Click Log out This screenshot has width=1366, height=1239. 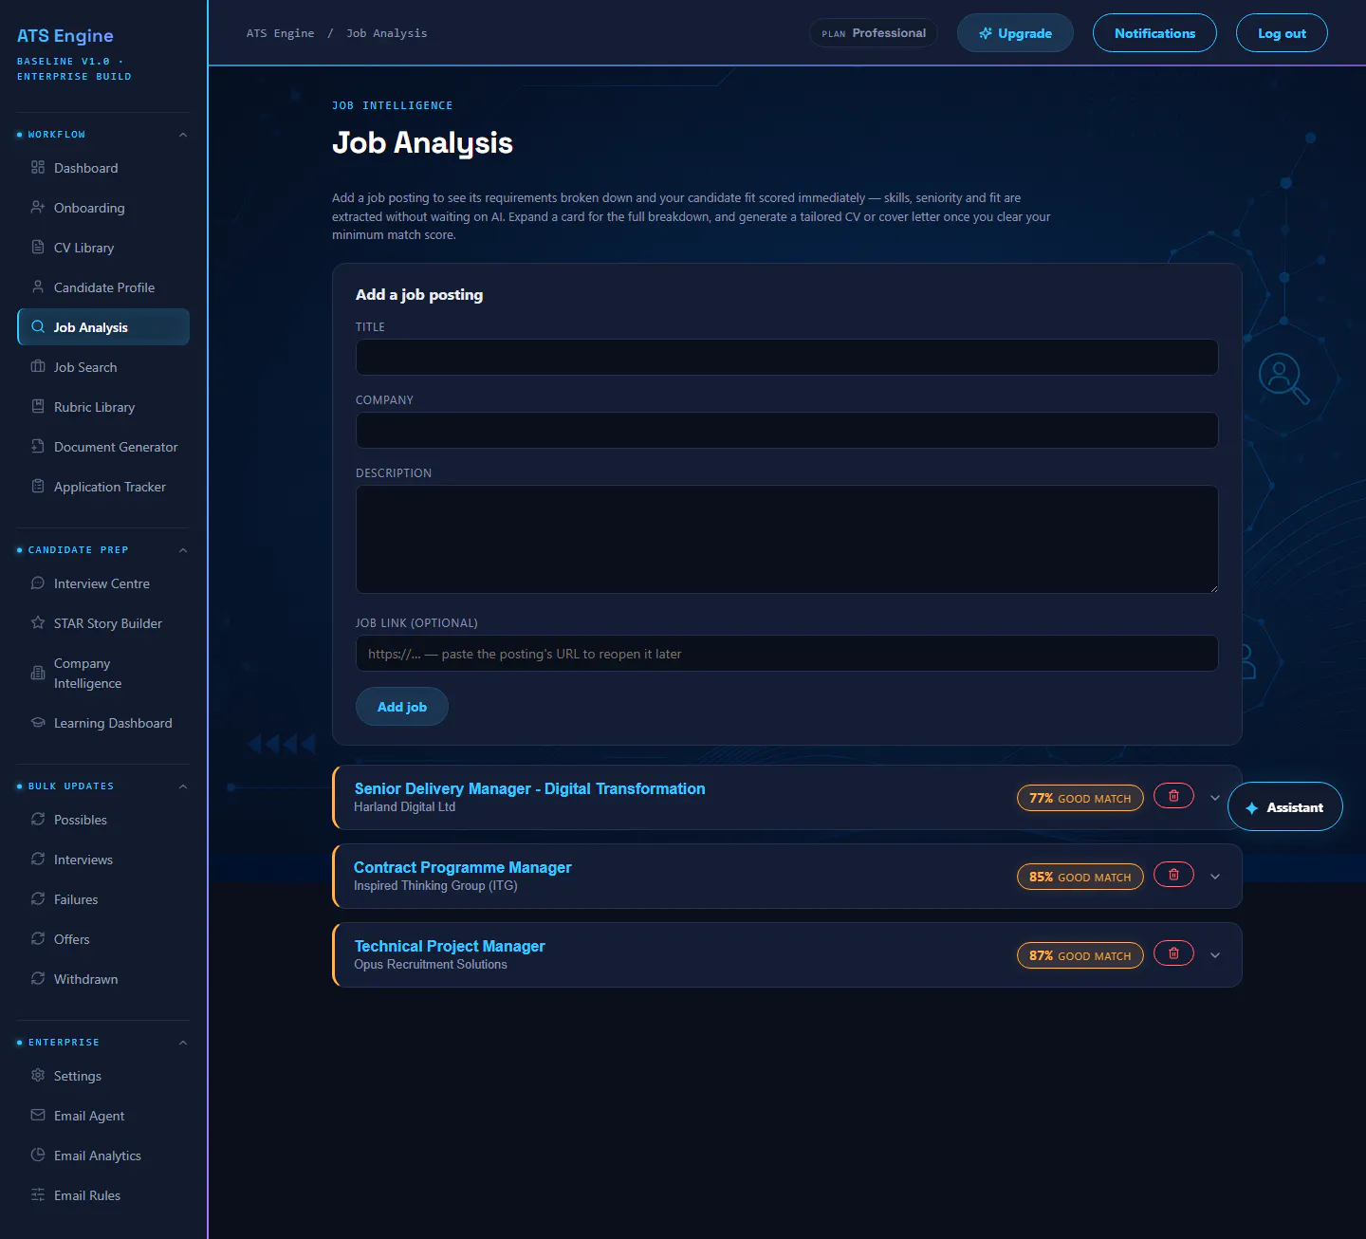click(1282, 33)
